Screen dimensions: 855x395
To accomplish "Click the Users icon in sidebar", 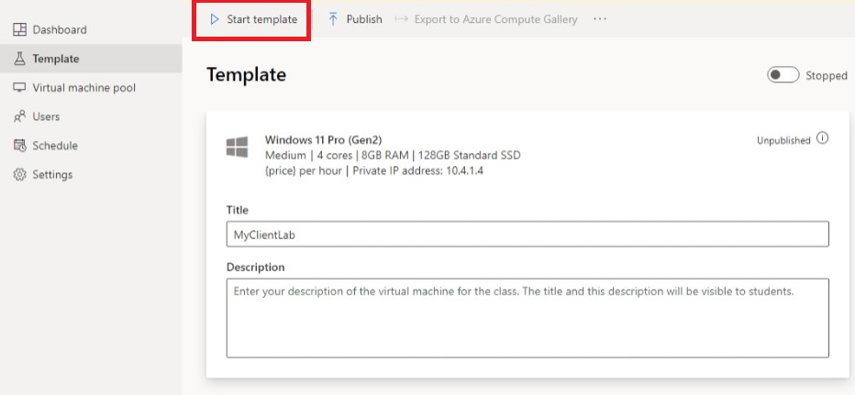I will tap(19, 116).
